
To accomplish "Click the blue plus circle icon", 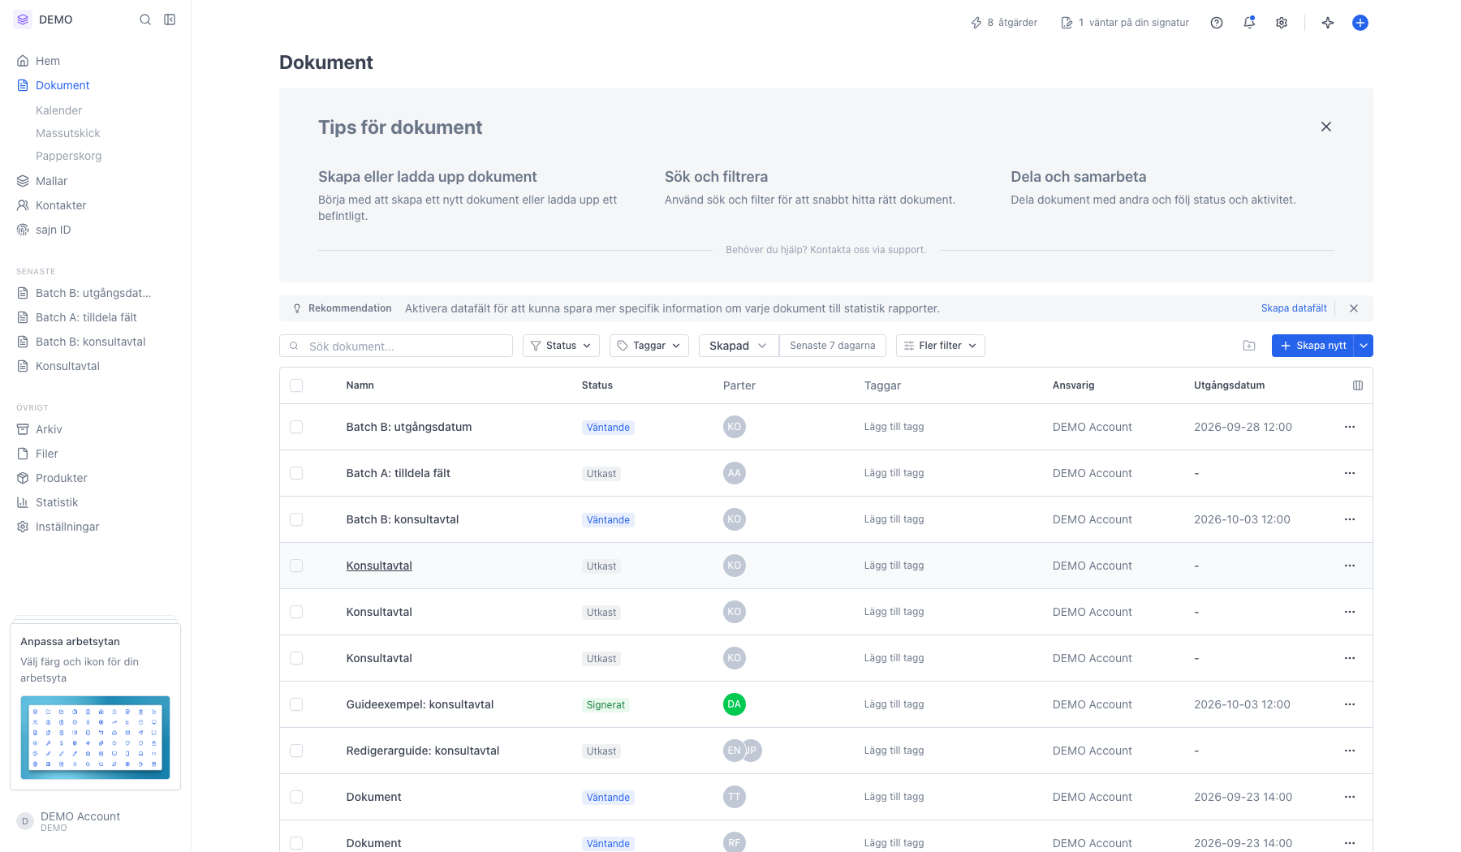I will tap(1360, 23).
